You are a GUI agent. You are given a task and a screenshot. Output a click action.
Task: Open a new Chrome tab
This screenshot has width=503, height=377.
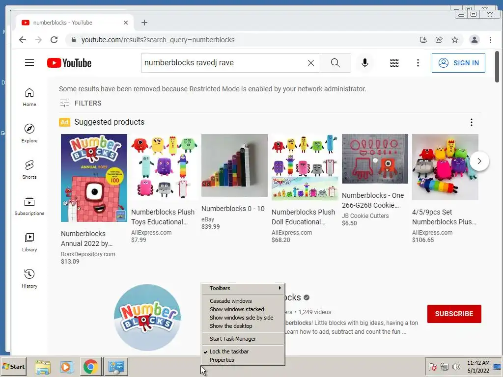pos(144,23)
